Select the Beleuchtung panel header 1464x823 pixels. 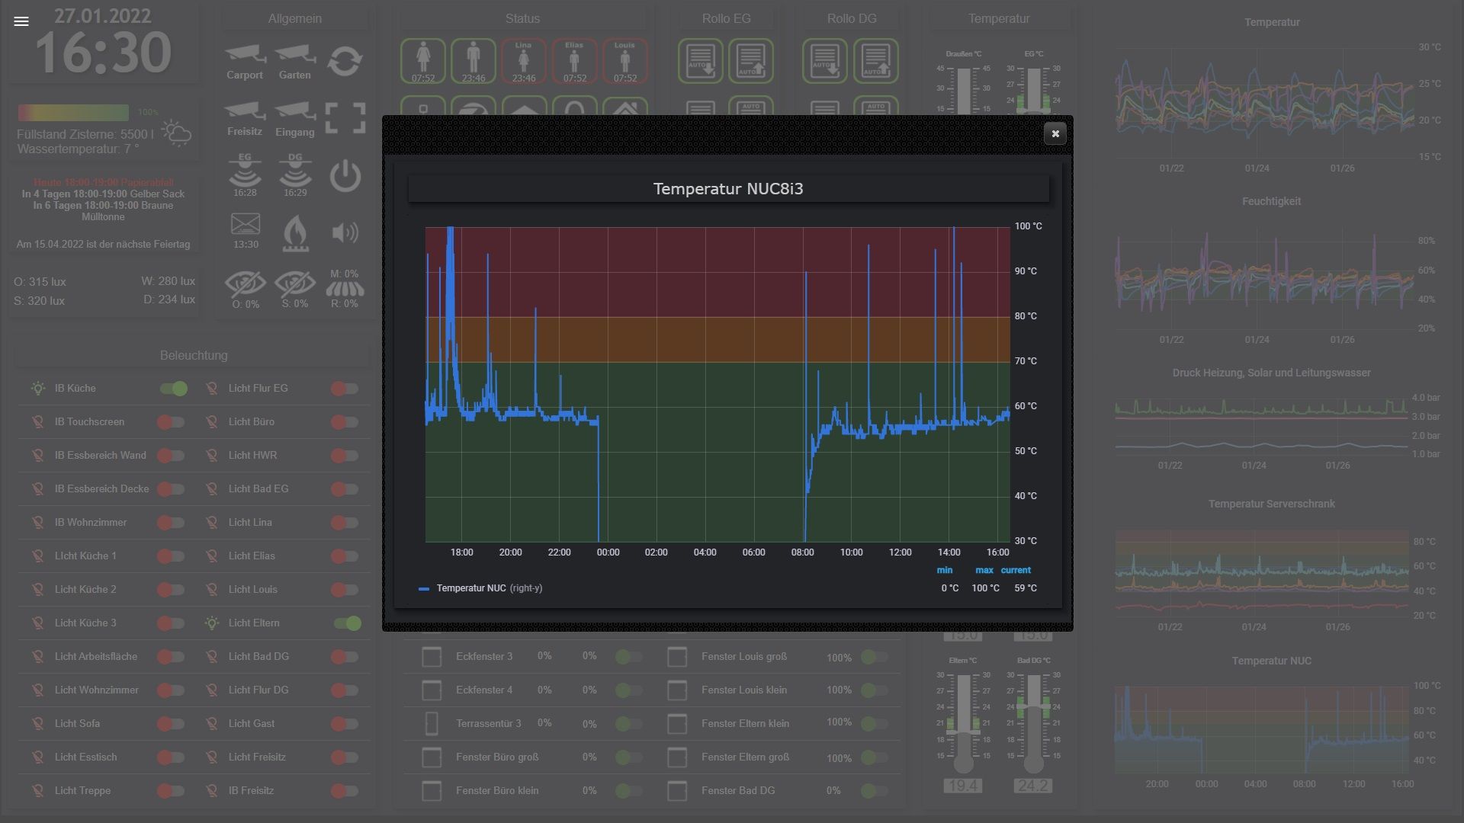coord(194,355)
